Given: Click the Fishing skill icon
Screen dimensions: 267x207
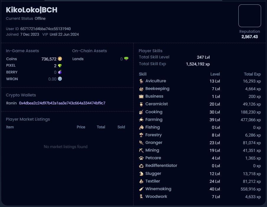Looking at the screenshot, I should (x=141, y=127).
